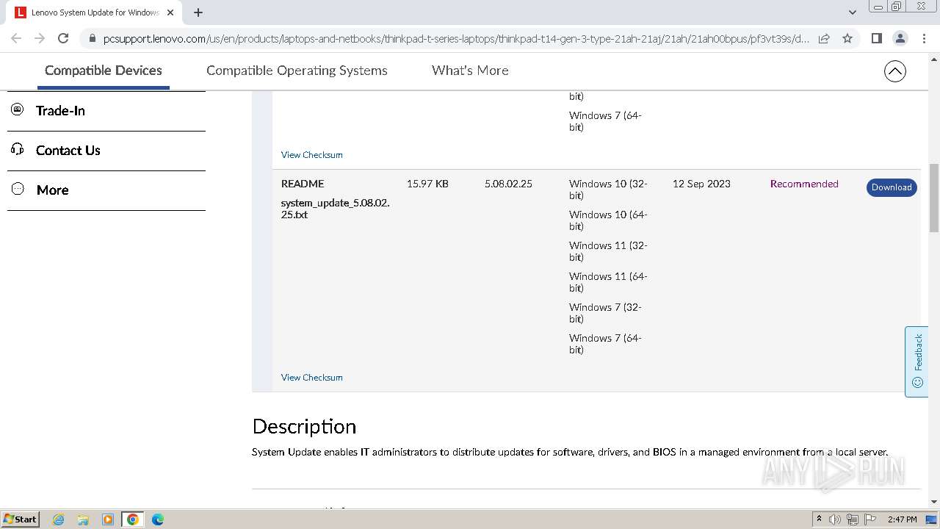Click the file name system_update_5.08.02.25.txt
Screen dimensions: 940x529
(x=335, y=209)
